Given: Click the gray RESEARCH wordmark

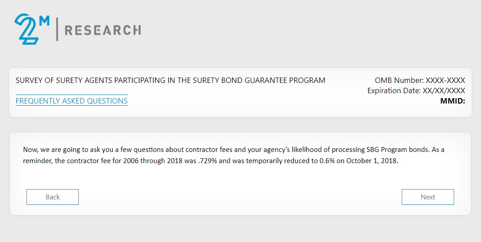Looking at the screenshot, I should pos(103,30).
